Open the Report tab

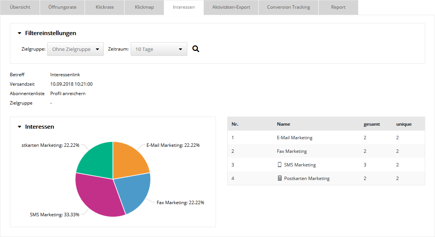click(338, 8)
